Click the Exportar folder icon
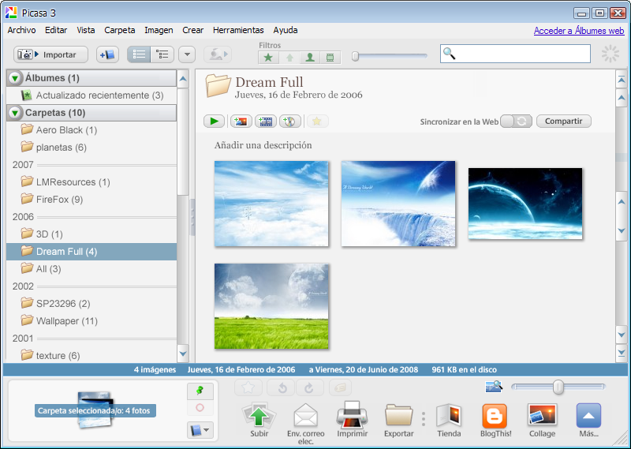Viewport: 631px width, 449px height. point(399,415)
